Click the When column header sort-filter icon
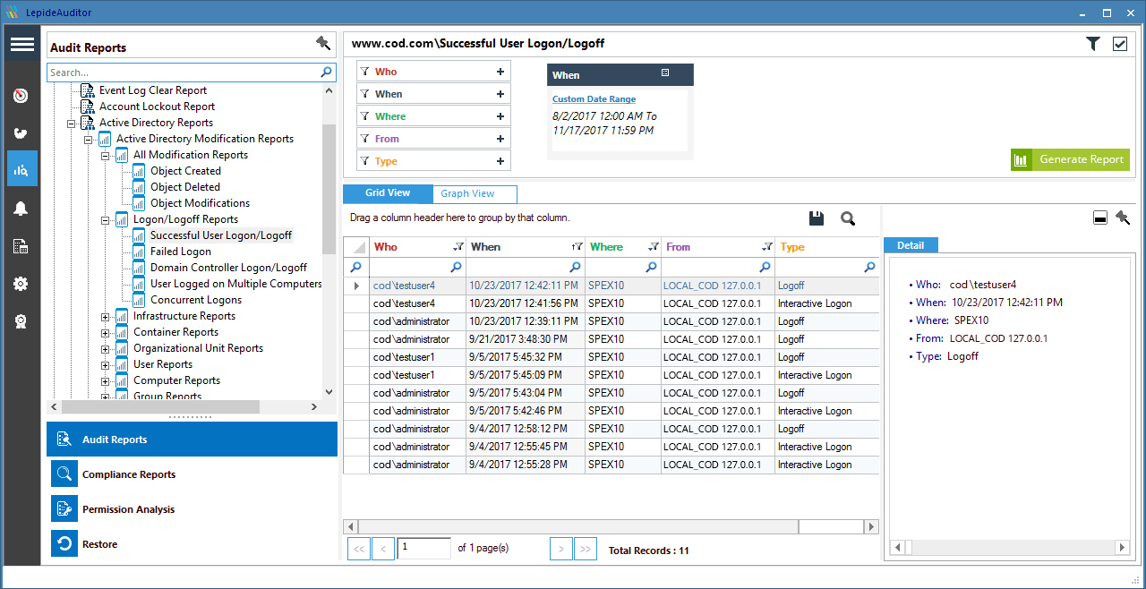 [x=576, y=246]
